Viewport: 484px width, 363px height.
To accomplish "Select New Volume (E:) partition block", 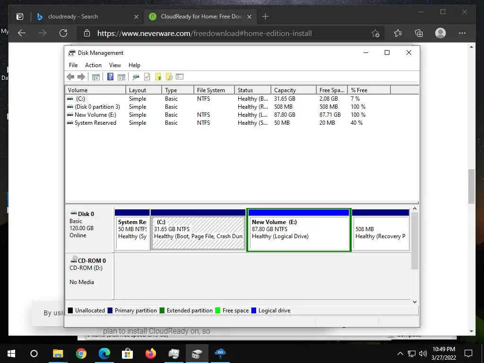I will pos(299,230).
